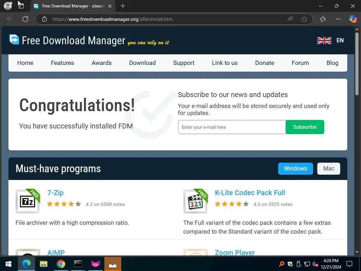
Task: View site information lock icon
Action: pyautogui.click(x=44, y=19)
